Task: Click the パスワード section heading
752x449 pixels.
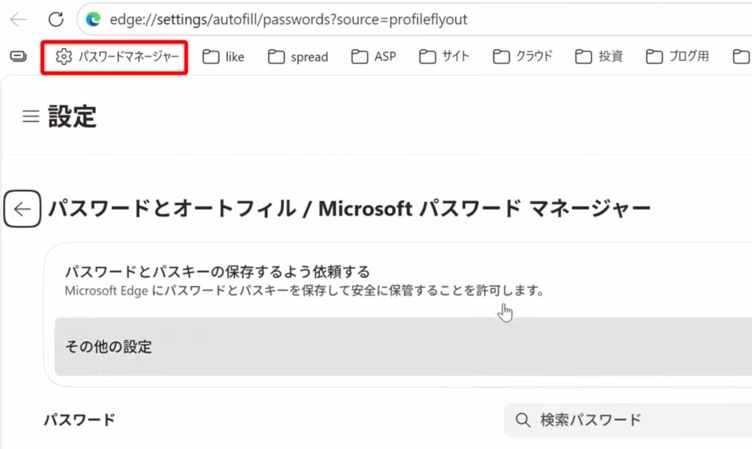Action: tap(79, 420)
